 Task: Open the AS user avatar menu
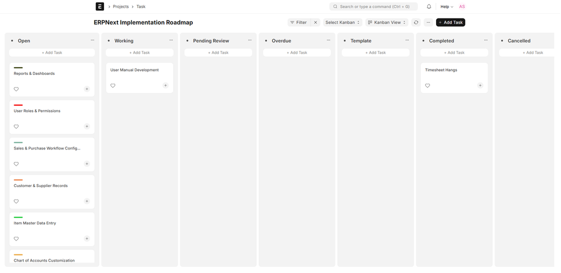[462, 7]
